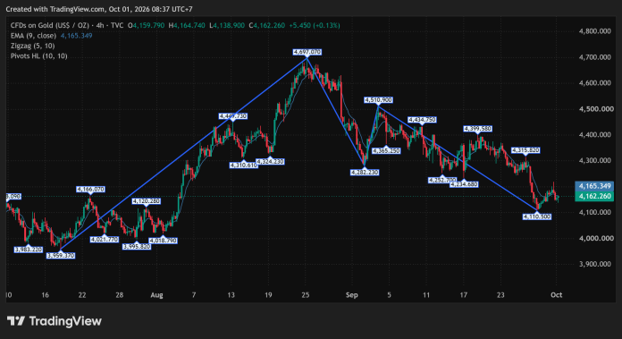Click the 4,021.770 pivot low label
Viewport: 622px width, 339px height.
(x=105, y=240)
